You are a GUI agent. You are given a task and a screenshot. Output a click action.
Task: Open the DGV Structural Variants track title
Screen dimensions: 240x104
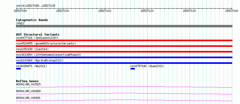38,34
